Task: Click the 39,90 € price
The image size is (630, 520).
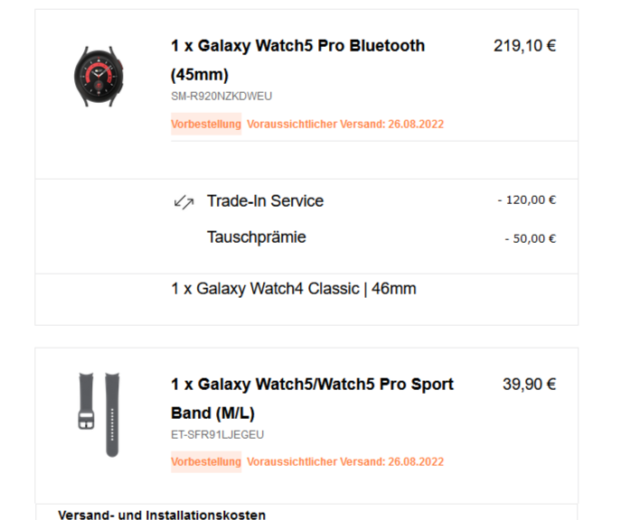Action: pyautogui.click(x=529, y=385)
